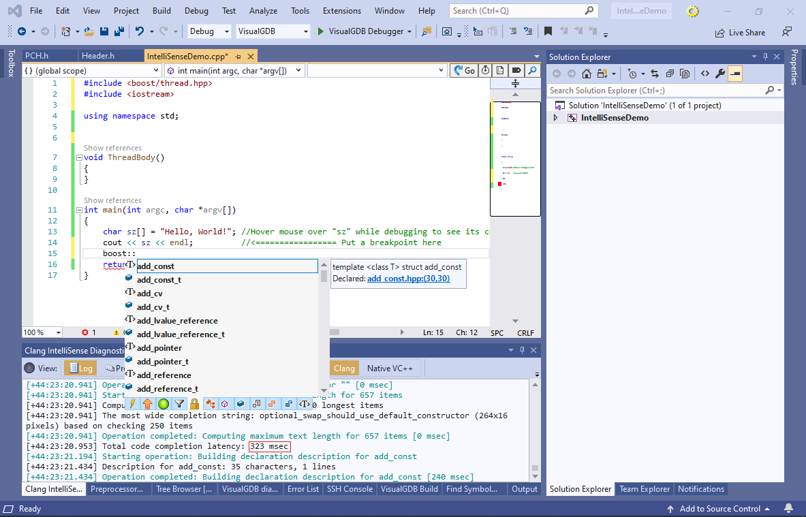Click the bookmark icon in the toolbar
806x517 pixels.
pos(548,31)
